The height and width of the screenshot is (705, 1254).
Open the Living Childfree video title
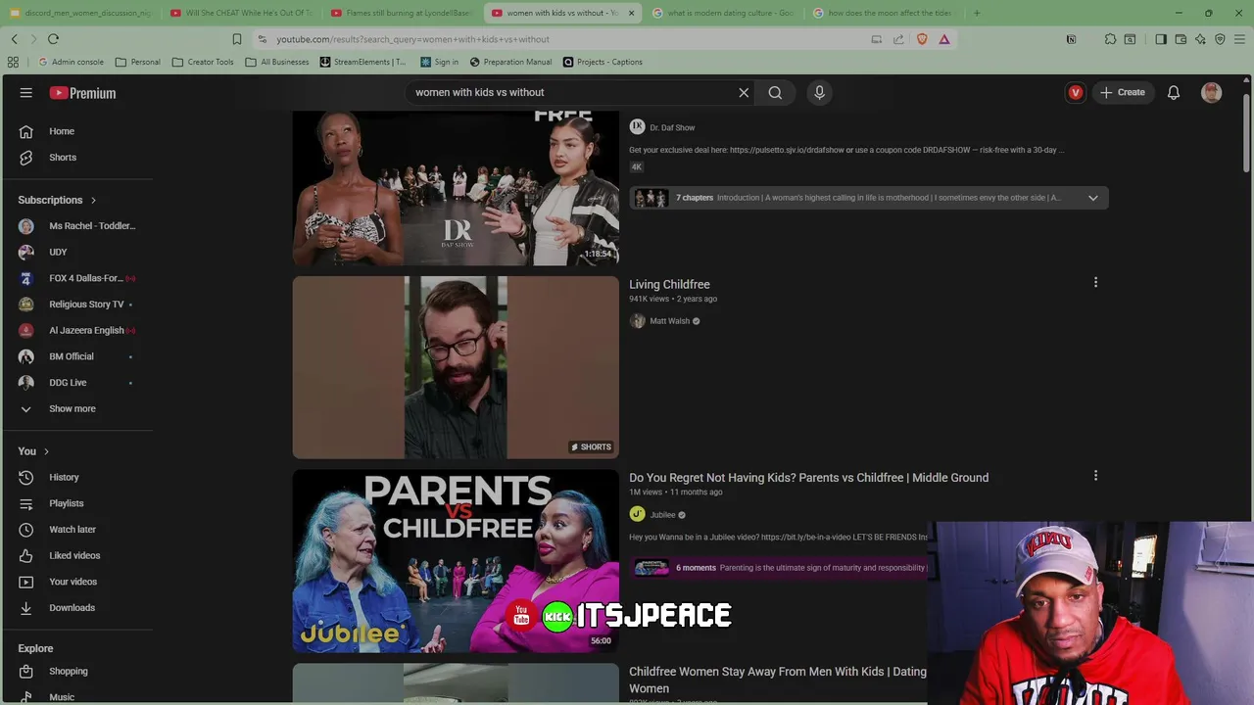coord(669,284)
